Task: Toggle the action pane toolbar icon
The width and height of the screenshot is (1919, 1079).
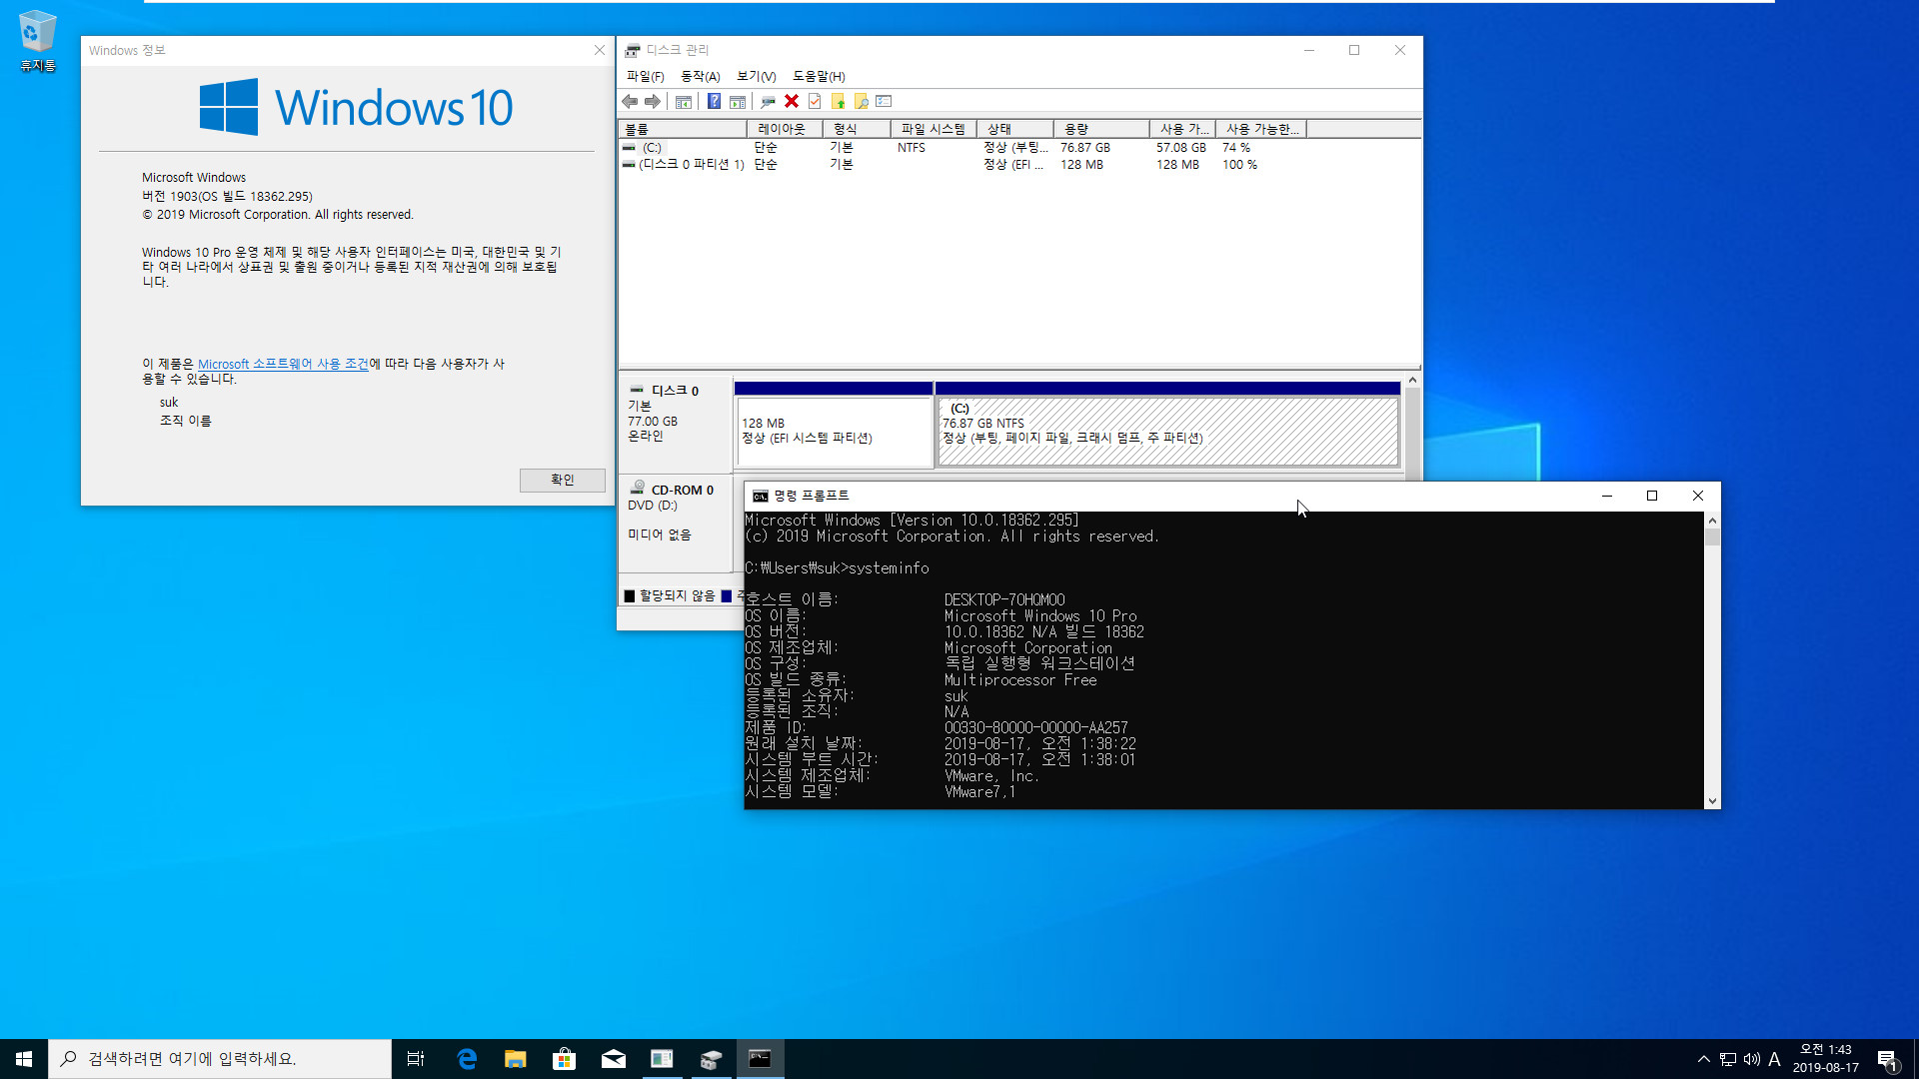Action: [x=738, y=102]
